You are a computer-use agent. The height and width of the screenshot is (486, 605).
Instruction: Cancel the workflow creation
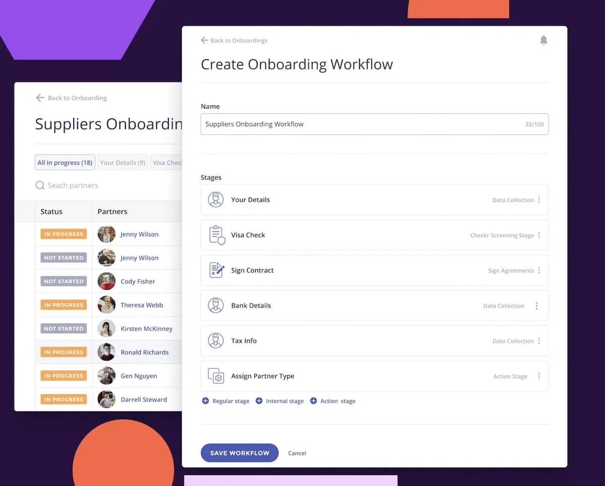click(x=297, y=453)
